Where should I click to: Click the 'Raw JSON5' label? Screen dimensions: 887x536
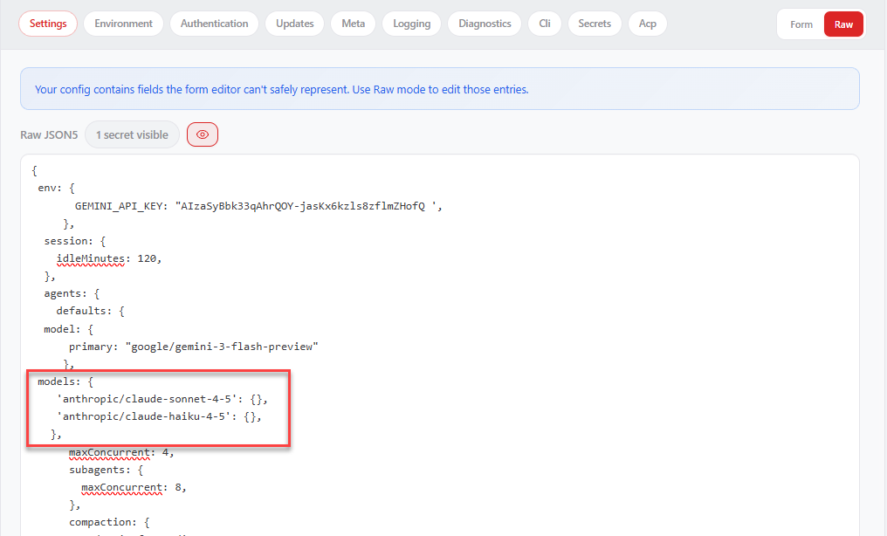point(49,134)
